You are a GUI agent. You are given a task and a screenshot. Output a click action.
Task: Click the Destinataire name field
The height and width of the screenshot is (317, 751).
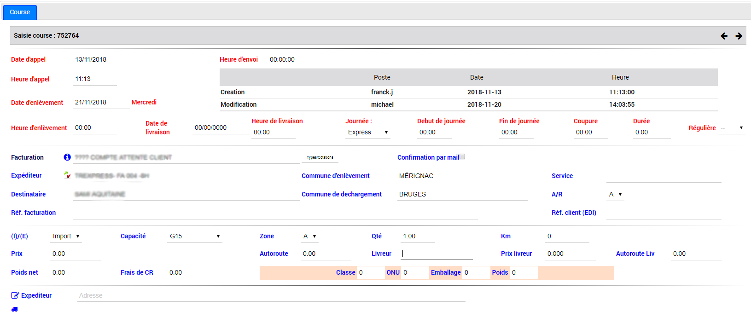pos(186,194)
